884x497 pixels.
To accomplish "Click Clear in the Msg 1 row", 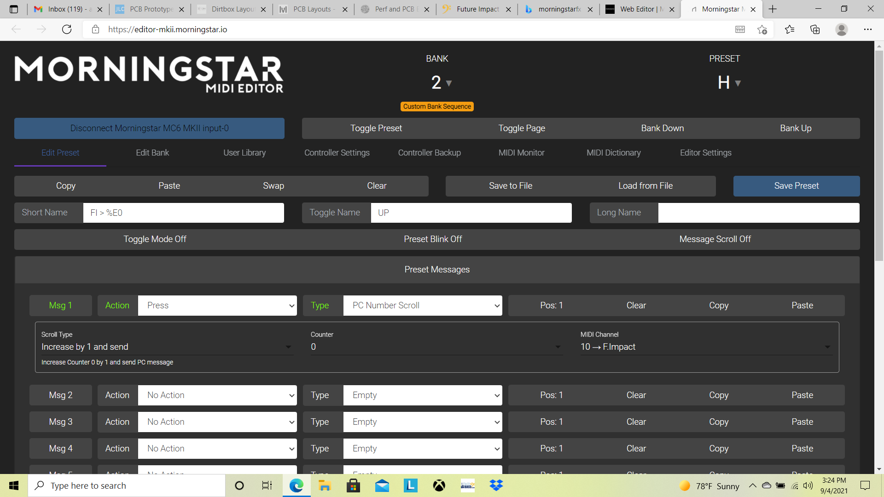I will [636, 306].
